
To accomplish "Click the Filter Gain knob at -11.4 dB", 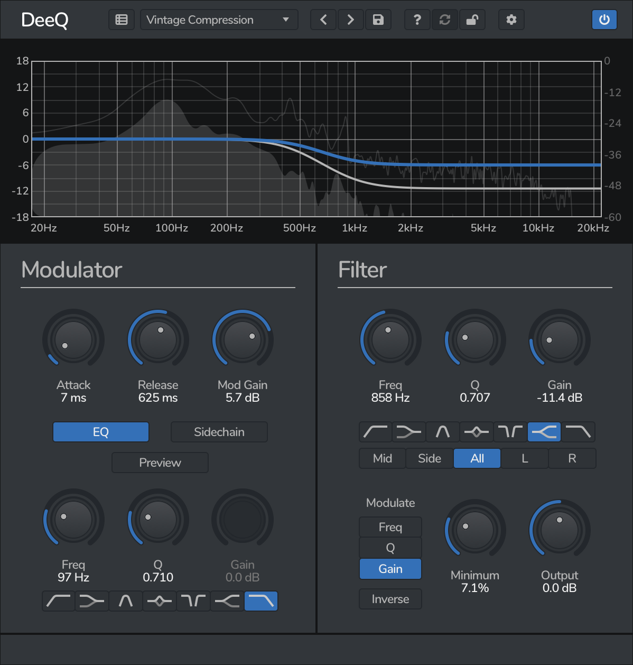I will click(560, 340).
